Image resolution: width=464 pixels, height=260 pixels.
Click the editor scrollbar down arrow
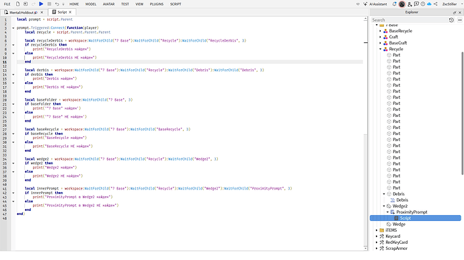pos(365,248)
